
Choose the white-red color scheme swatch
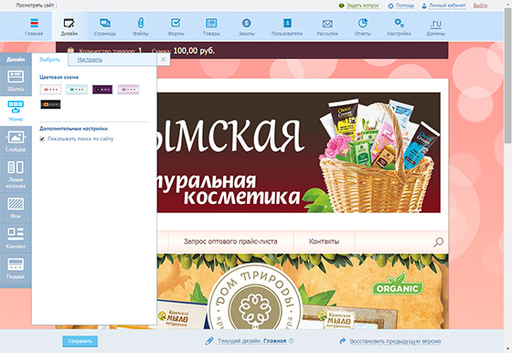[x=50, y=90]
